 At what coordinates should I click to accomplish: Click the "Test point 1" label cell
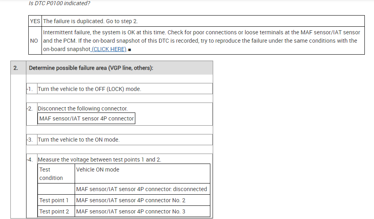click(x=56, y=200)
